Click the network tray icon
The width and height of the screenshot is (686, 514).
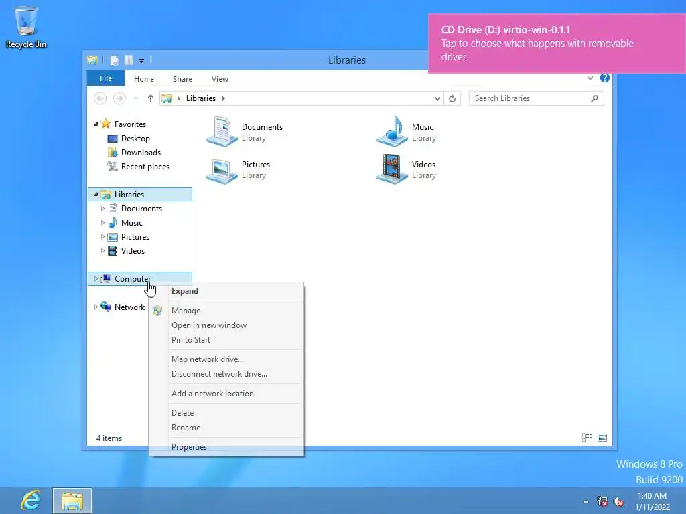[602, 502]
